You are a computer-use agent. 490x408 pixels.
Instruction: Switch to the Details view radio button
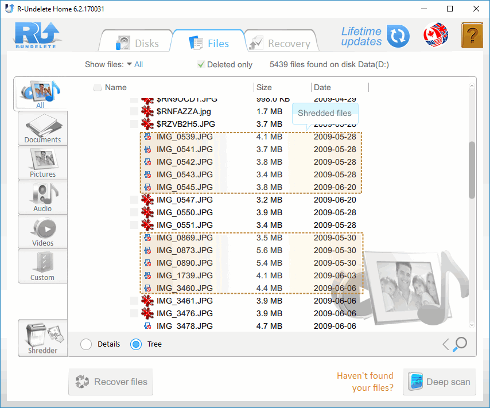point(86,344)
